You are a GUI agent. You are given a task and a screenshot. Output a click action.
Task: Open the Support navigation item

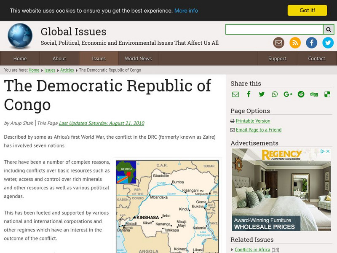coord(277,59)
